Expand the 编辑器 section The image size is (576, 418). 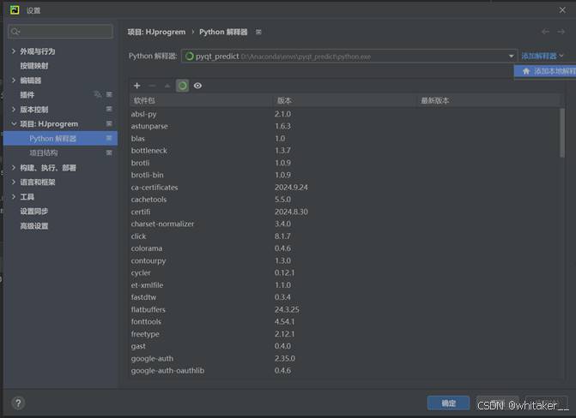[14, 80]
